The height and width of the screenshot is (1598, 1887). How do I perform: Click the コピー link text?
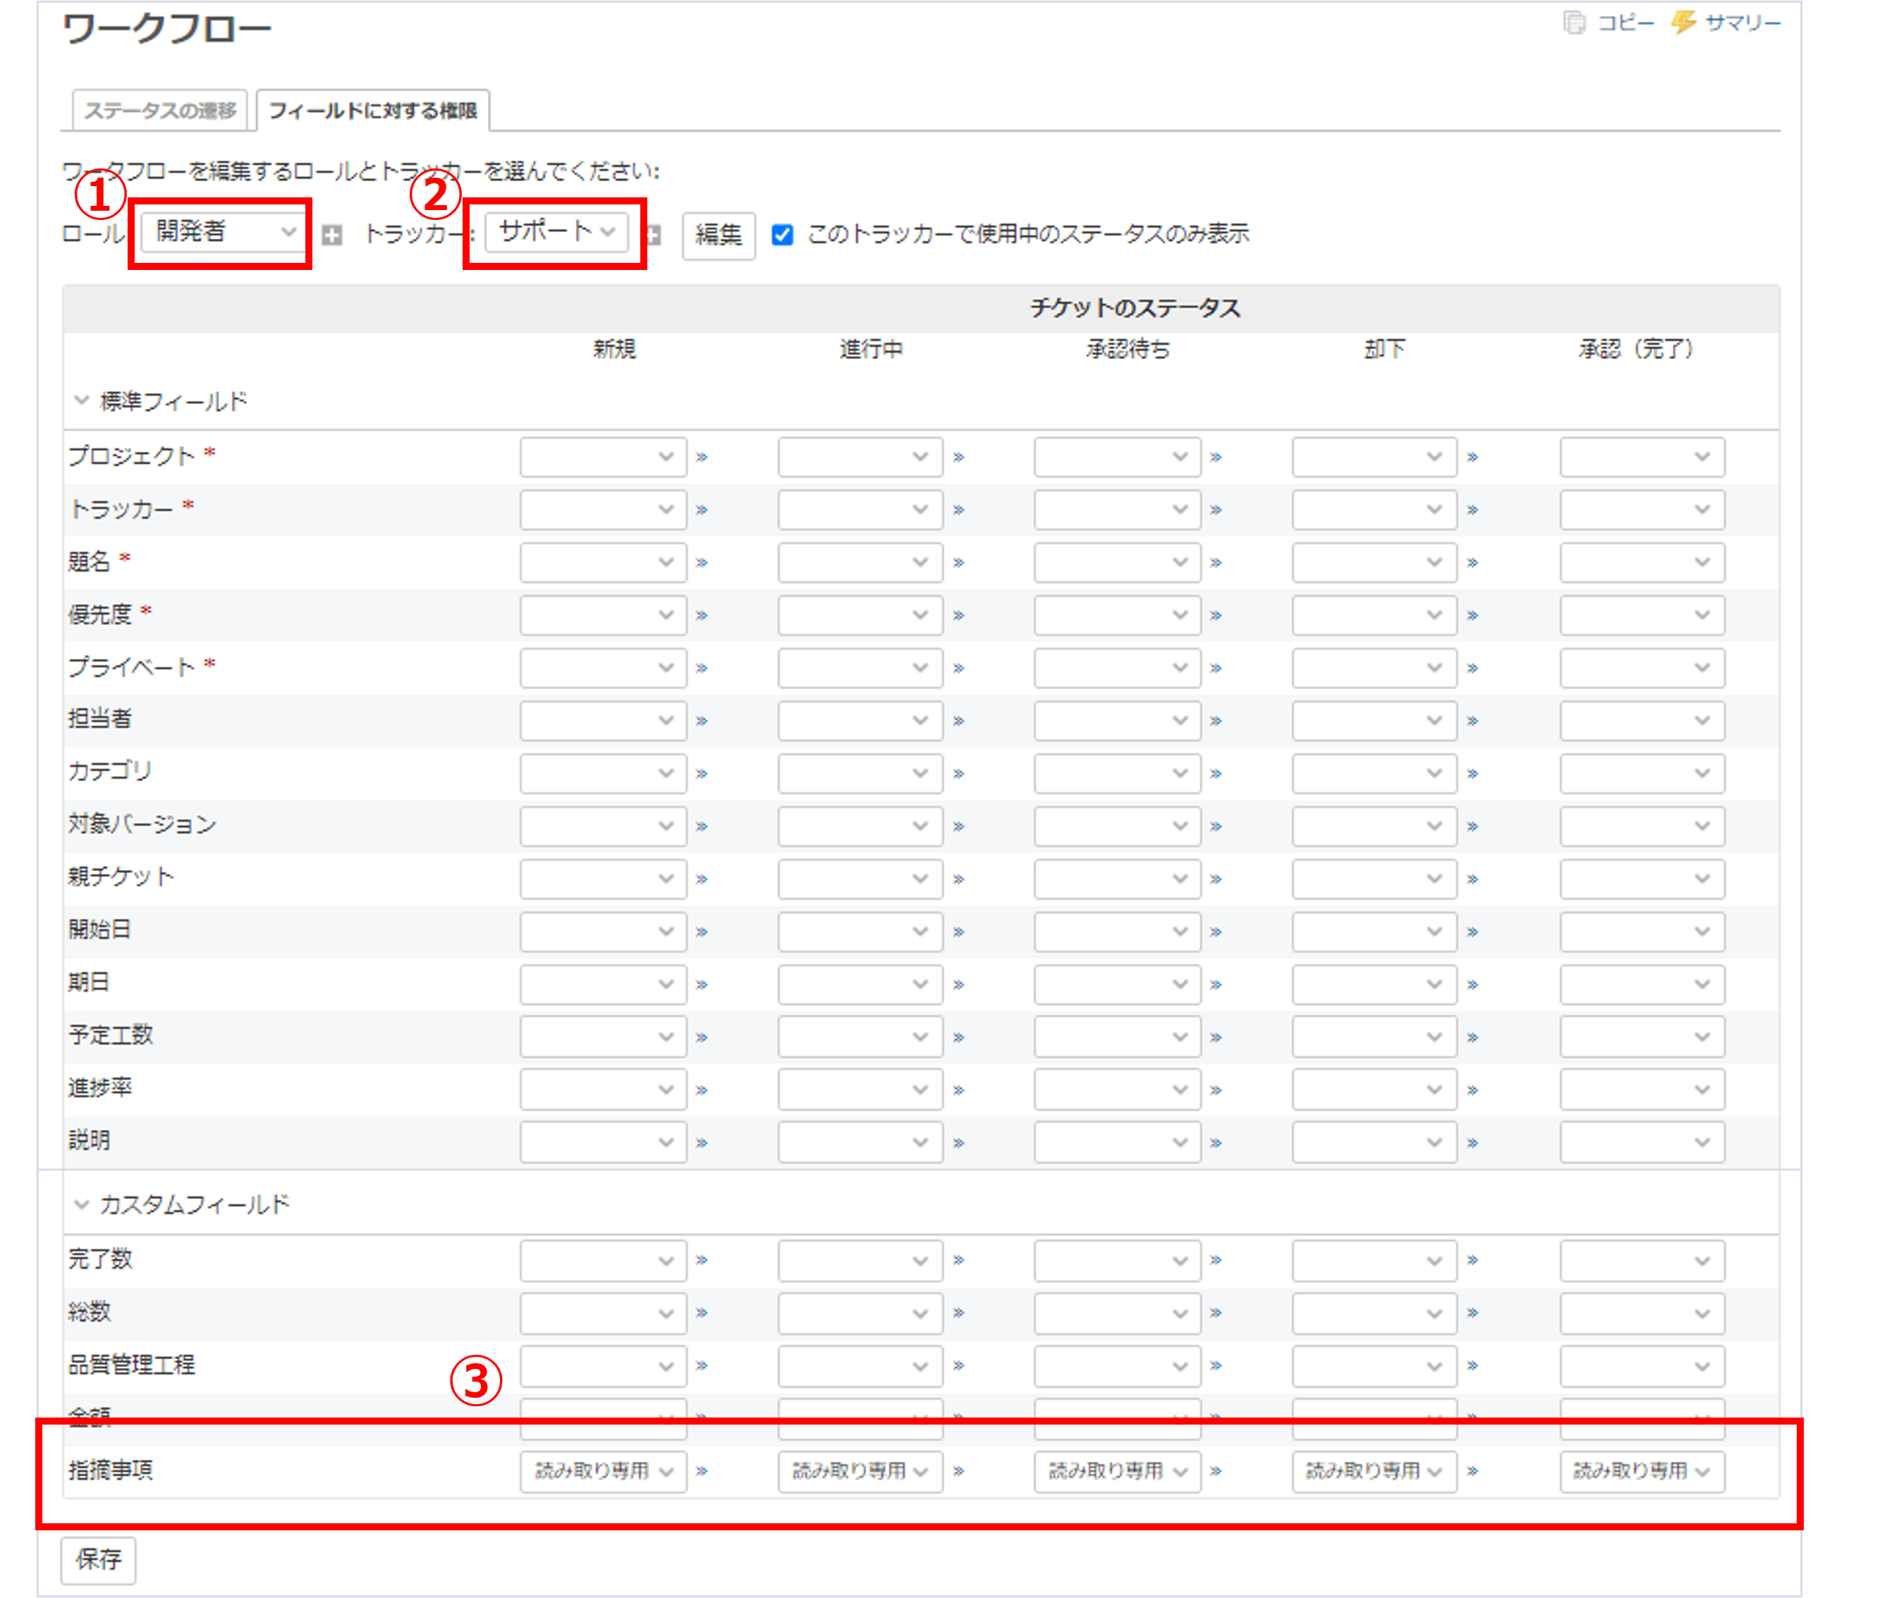tap(1625, 23)
